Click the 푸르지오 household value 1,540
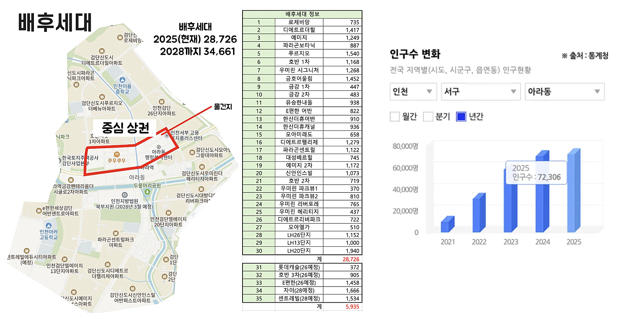This screenshot has height=313, width=631. click(342, 53)
